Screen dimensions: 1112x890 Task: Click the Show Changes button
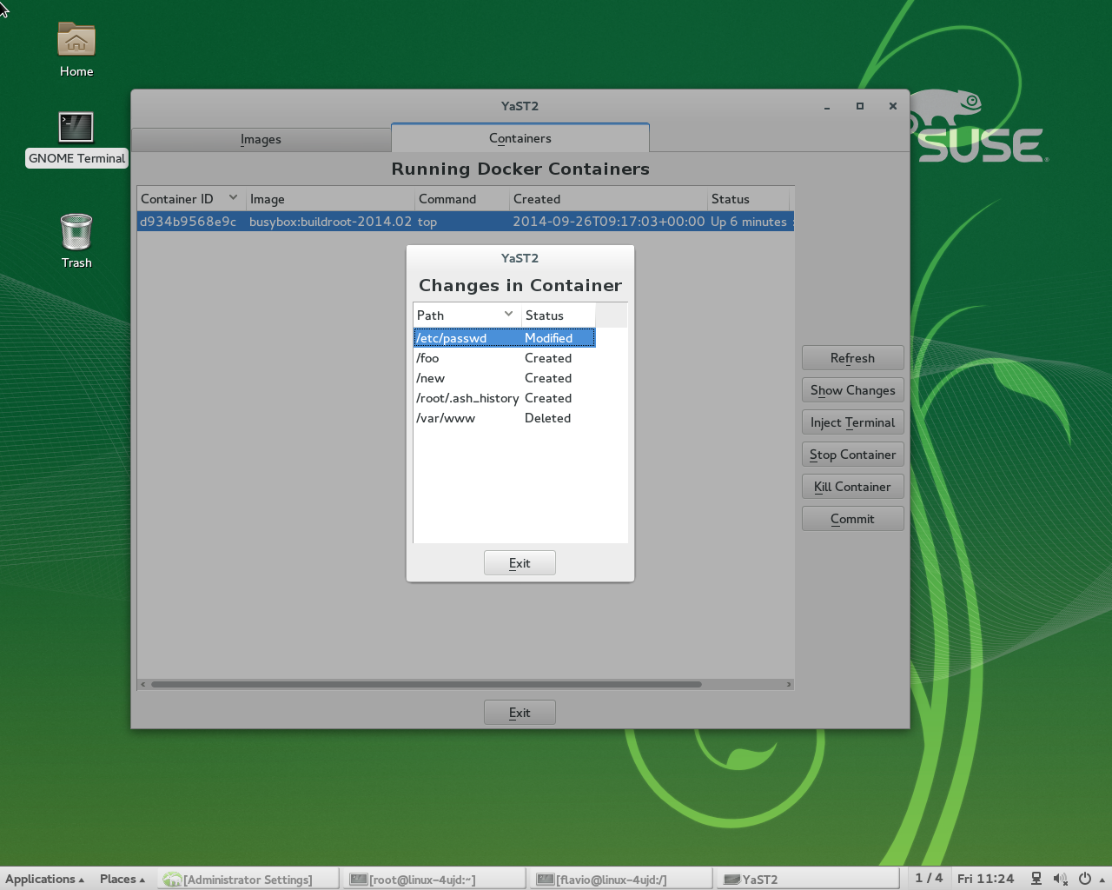[852, 390]
